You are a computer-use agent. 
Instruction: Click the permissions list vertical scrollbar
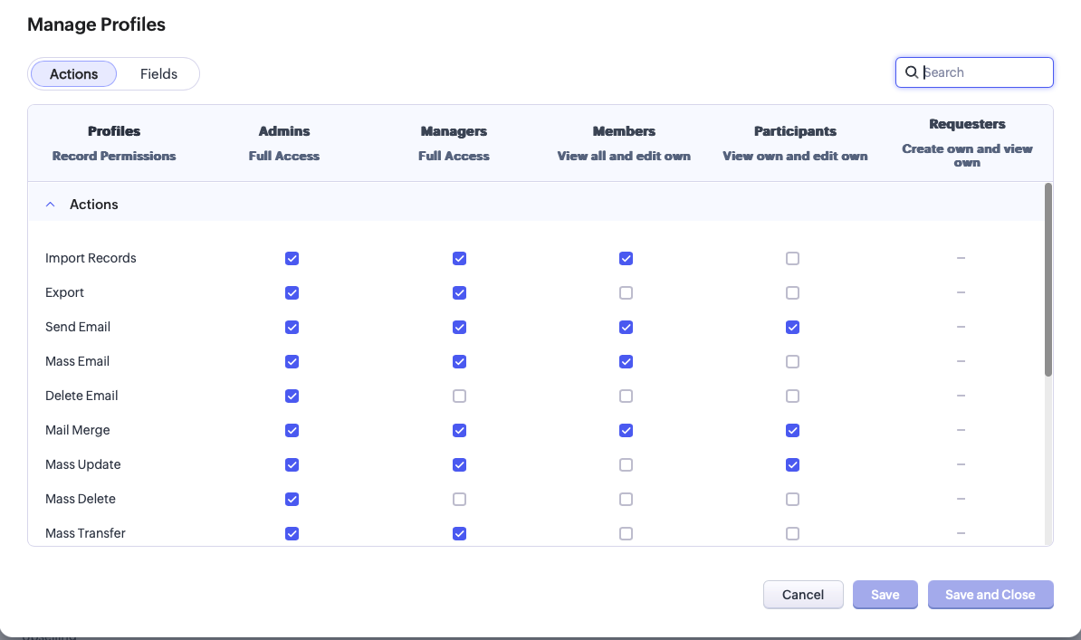pos(1048,280)
